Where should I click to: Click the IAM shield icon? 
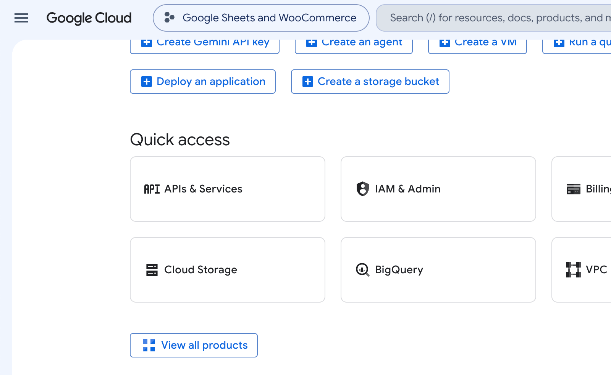[362, 189]
